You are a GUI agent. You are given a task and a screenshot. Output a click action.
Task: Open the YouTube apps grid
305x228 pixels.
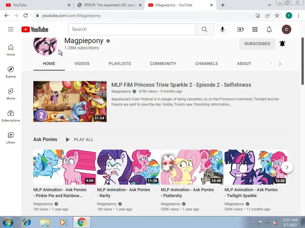click(255, 29)
